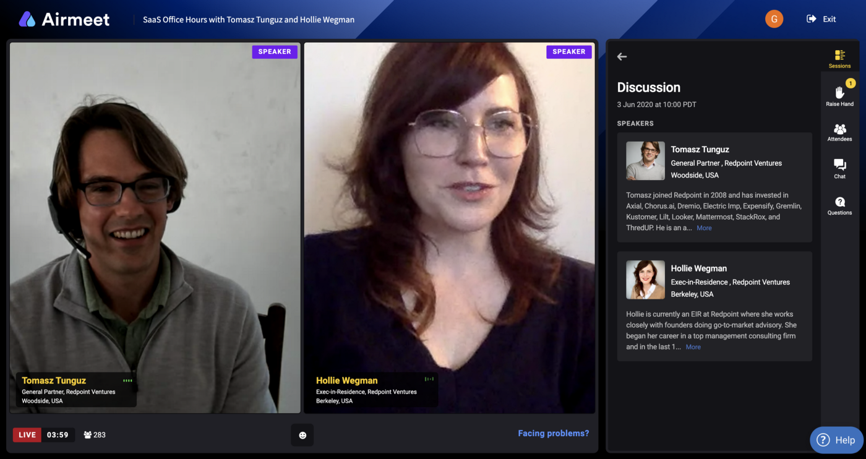
Task: Expand Tomasz Tunguz bio with More
Action: coord(704,228)
